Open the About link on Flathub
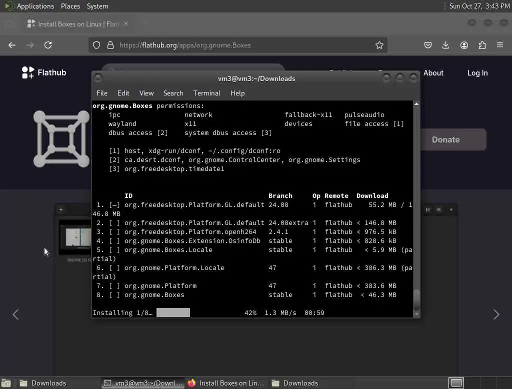Image resolution: width=512 pixels, height=389 pixels. click(x=433, y=73)
